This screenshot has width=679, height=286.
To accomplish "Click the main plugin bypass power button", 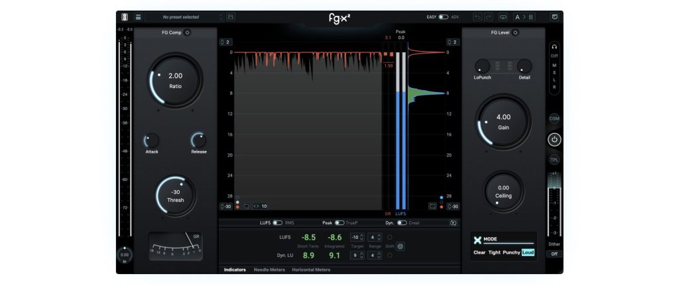I will (x=554, y=140).
